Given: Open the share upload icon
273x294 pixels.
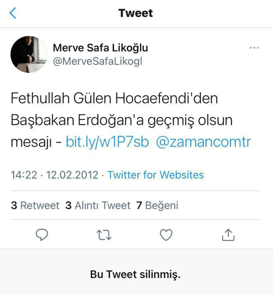Looking at the screenshot, I should tap(228, 235).
